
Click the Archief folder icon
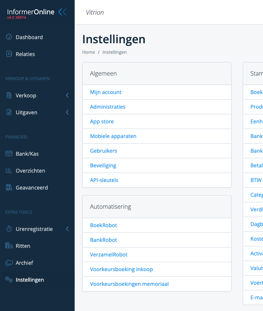tap(9, 263)
